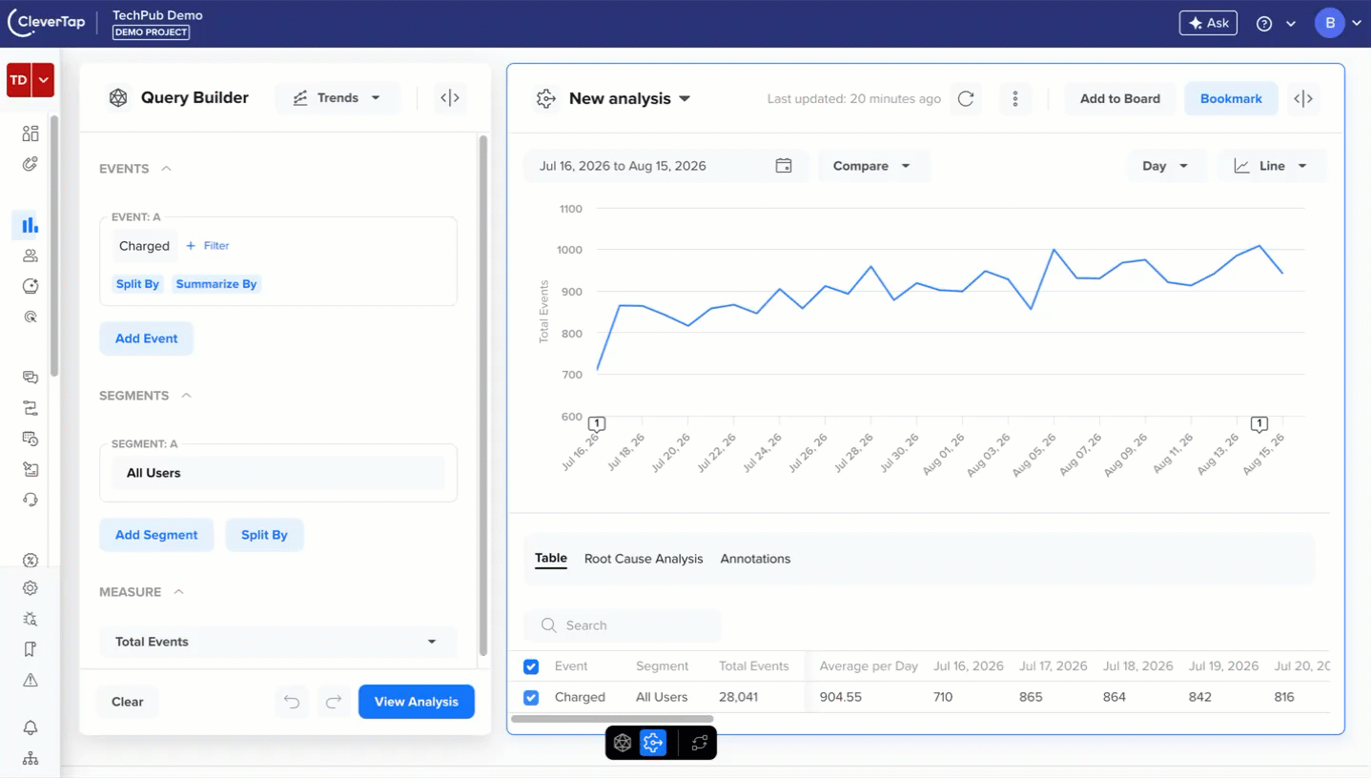1371x778 pixels.
Task: Open the warning triangle icon in the sidebar
Action: 31,680
